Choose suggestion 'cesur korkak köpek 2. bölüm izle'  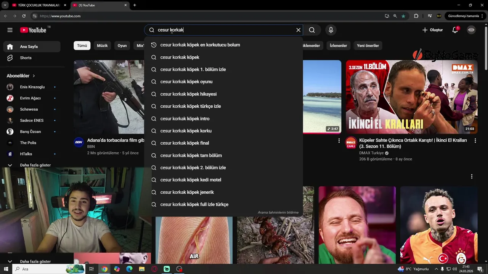click(223, 168)
